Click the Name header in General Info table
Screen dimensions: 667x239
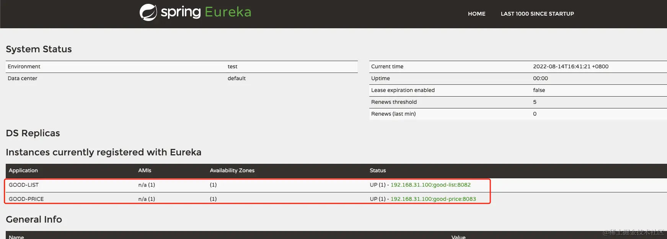click(x=16, y=237)
